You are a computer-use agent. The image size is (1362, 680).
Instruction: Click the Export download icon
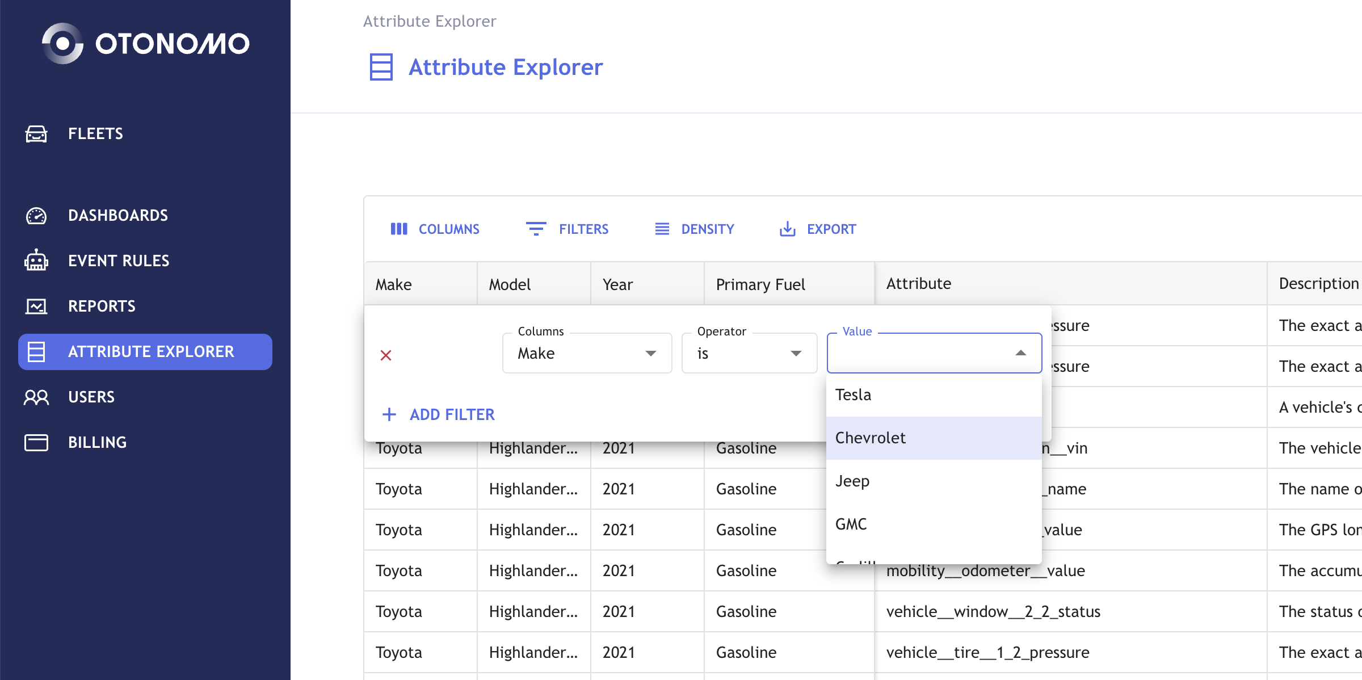[787, 229]
